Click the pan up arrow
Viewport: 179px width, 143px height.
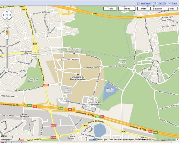tap(7, 12)
